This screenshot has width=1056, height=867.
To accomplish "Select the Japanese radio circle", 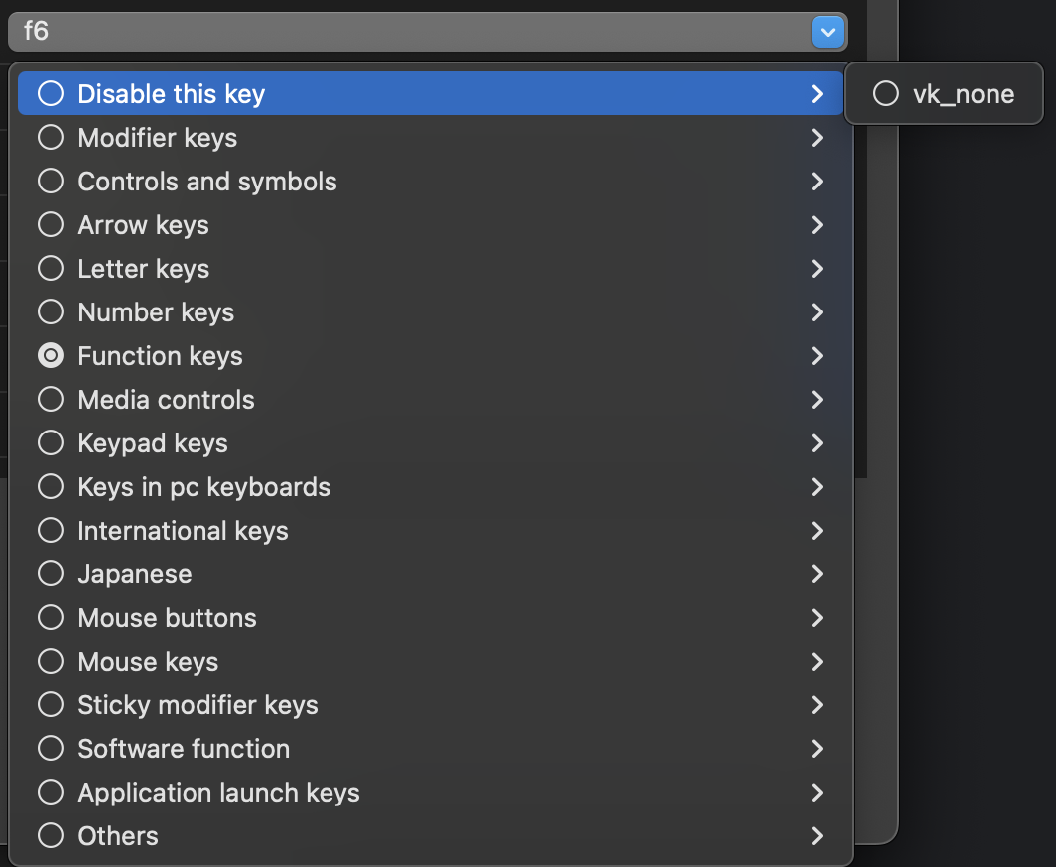I will point(51,574).
